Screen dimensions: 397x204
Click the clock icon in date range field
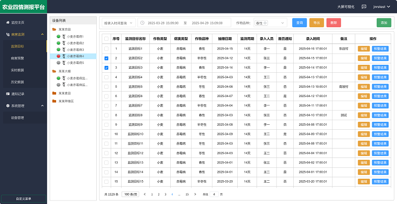click(142, 23)
